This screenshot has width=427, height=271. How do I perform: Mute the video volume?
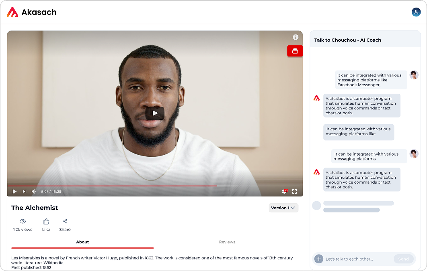coord(33,191)
